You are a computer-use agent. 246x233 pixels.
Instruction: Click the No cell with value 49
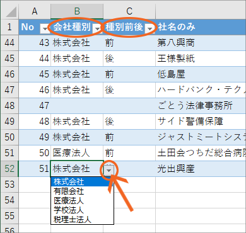point(35,137)
